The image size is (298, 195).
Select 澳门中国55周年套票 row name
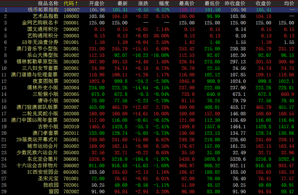click(35, 120)
